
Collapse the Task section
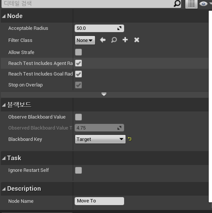coord(4,158)
